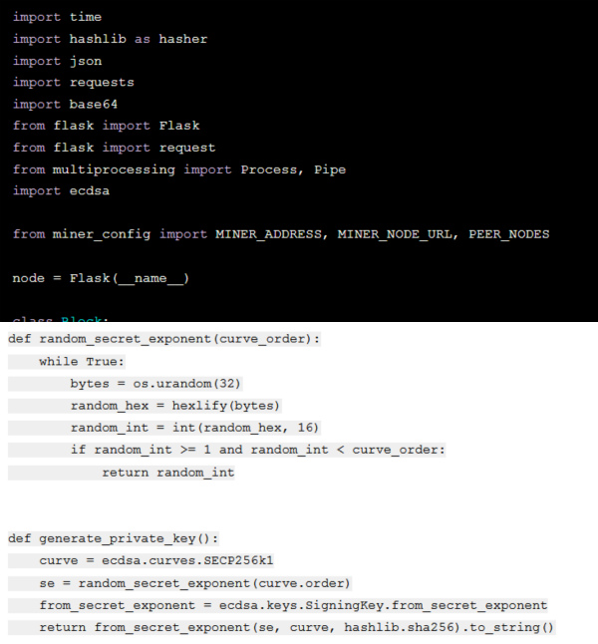
Task: Click the 'import time' line
Action: [x=57, y=17]
